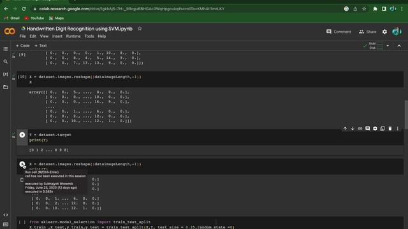Open the Variables {x} sidebar icon
This screenshot has width=408, height=229.
coord(6,74)
